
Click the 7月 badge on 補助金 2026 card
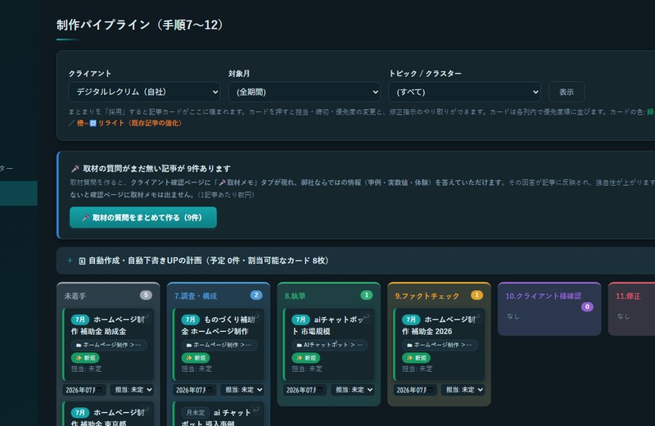[x=411, y=319]
